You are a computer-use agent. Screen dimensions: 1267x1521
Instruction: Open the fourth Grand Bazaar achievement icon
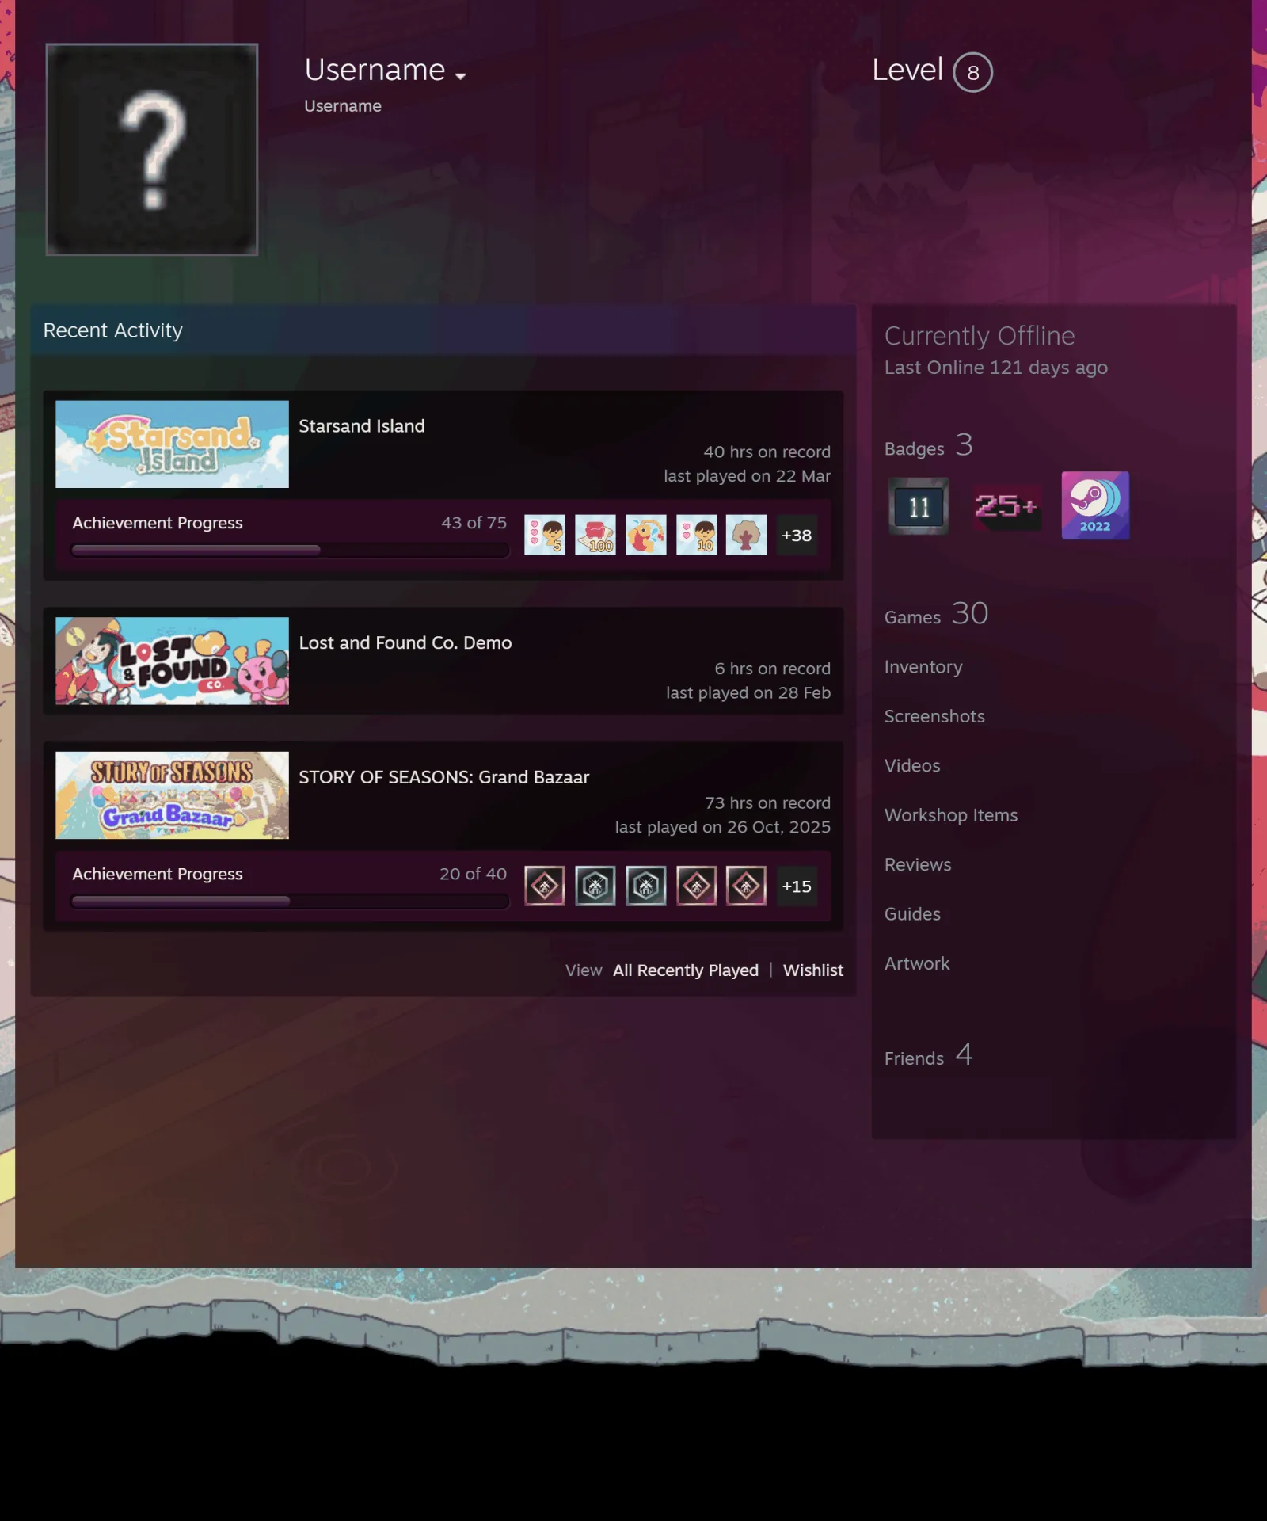697,886
